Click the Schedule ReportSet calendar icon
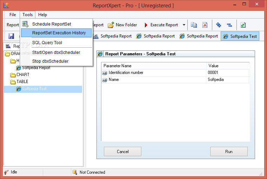267x179 pixels. point(25,24)
